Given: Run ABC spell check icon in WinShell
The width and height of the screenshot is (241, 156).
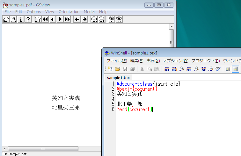Looking at the screenshot, I should [x=218, y=69].
